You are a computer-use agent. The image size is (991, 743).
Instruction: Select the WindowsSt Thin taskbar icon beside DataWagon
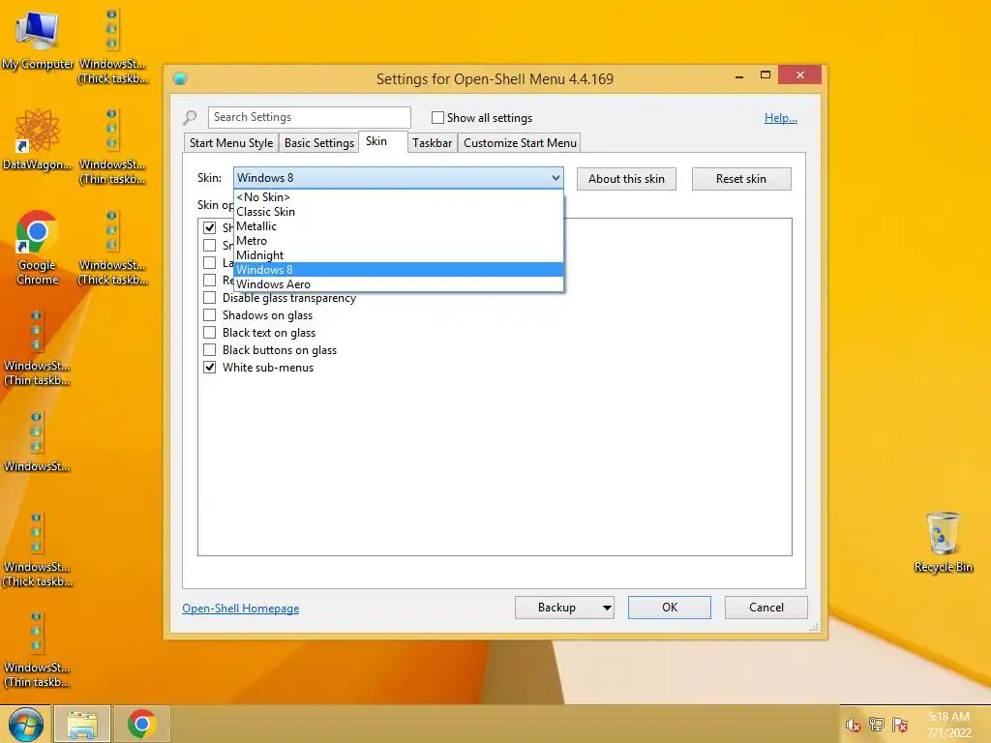[112, 147]
